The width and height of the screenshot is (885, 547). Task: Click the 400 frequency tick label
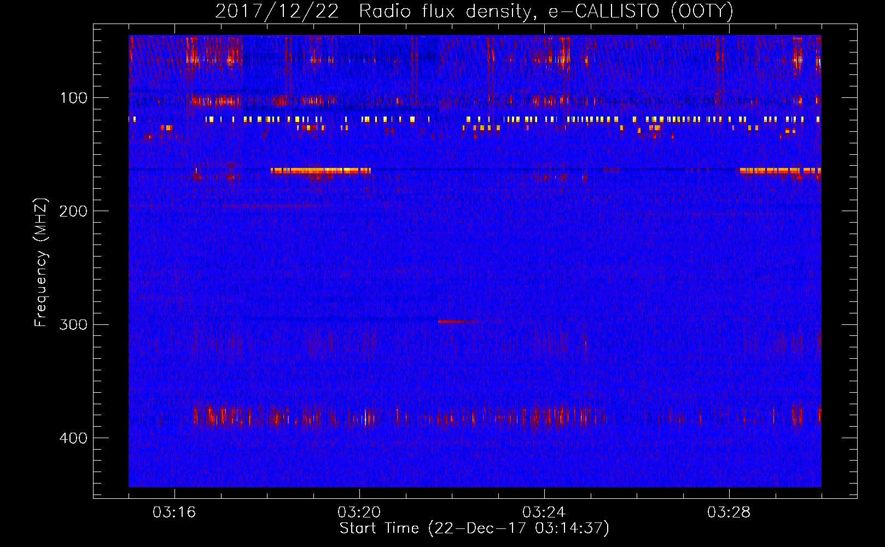pyautogui.click(x=74, y=438)
